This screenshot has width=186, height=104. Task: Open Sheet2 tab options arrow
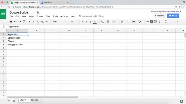[x=40, y=100]
